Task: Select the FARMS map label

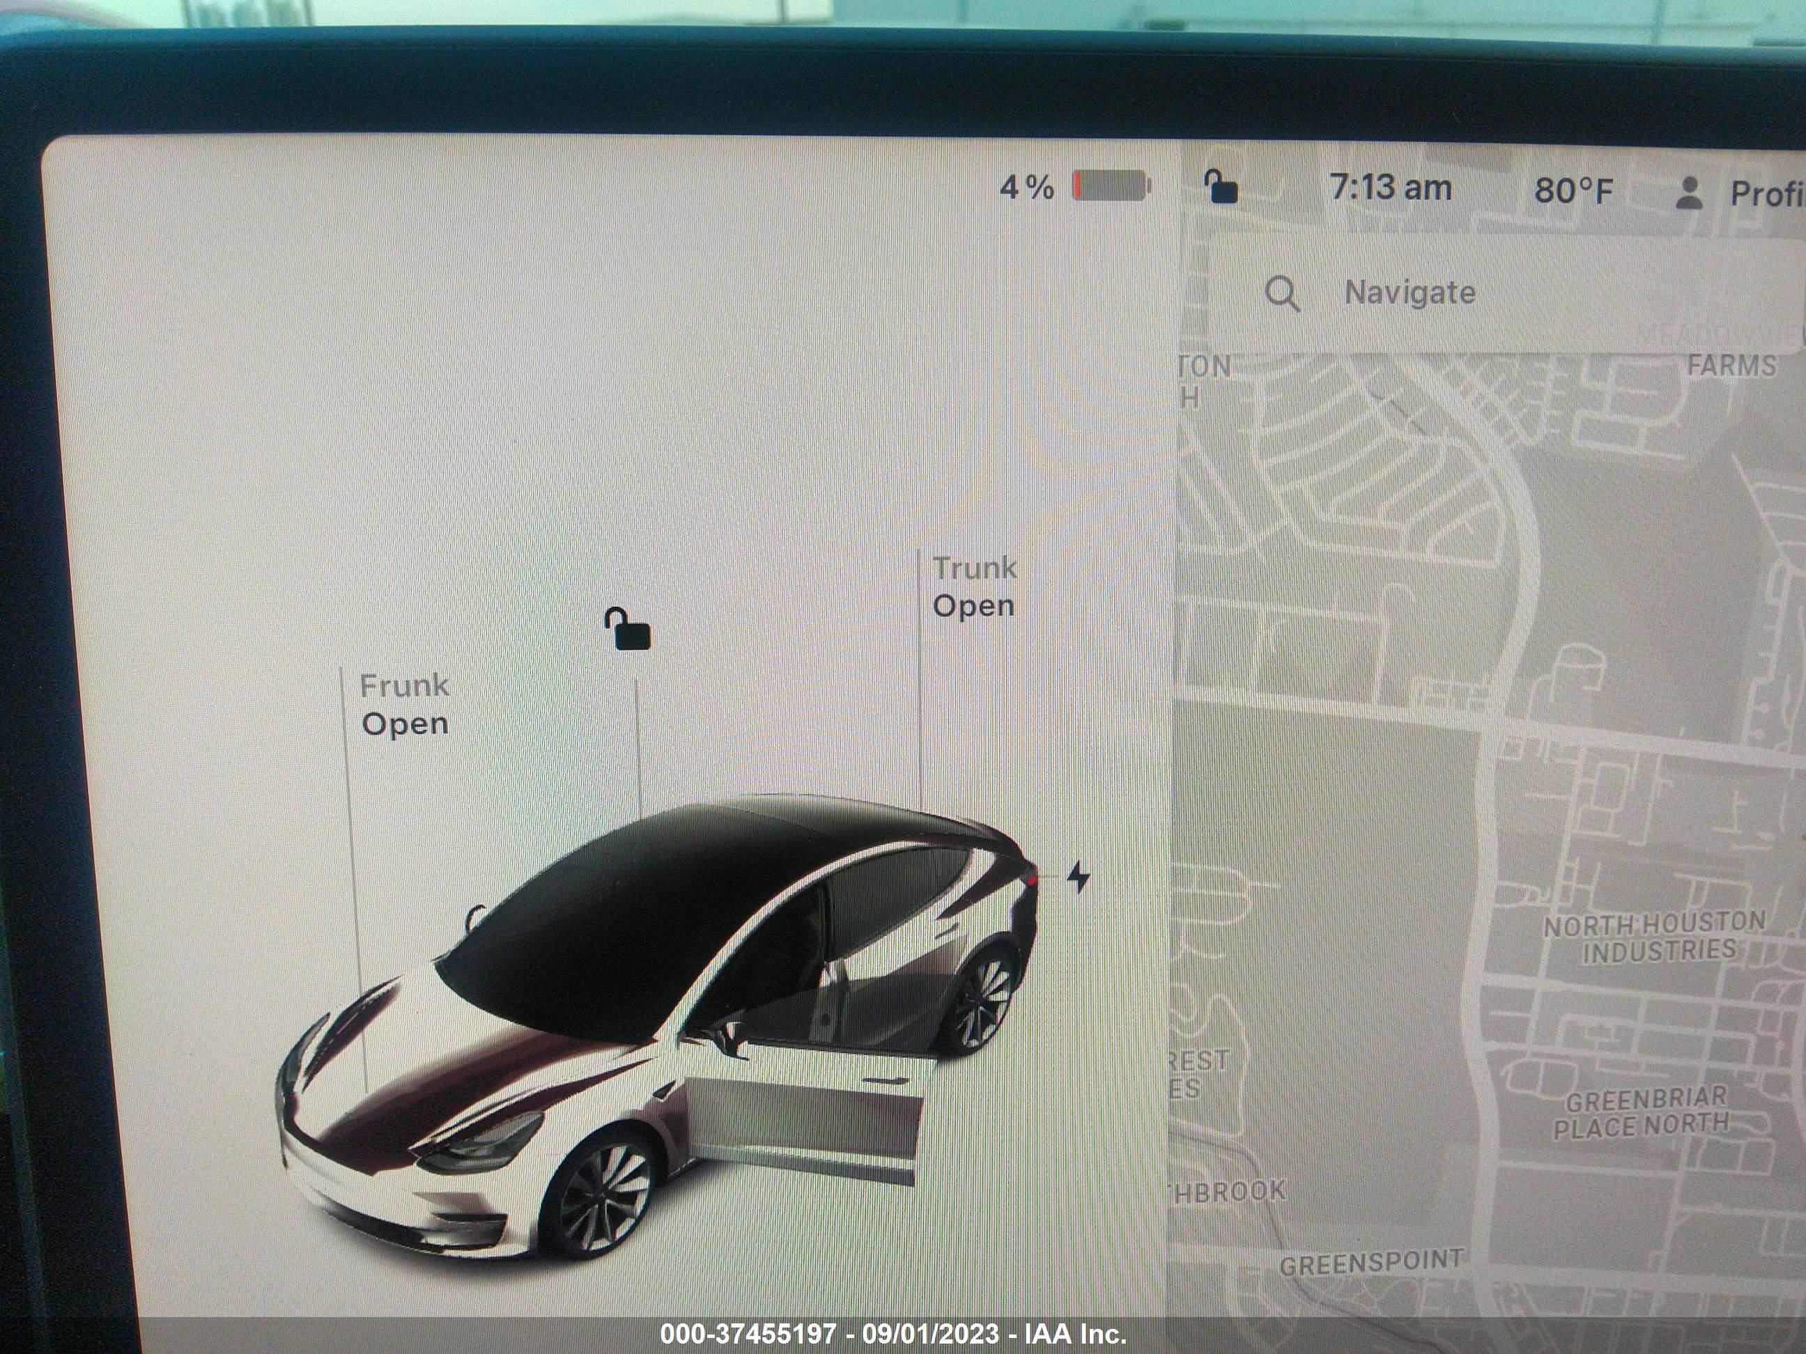Action: tap(1731, 365)
